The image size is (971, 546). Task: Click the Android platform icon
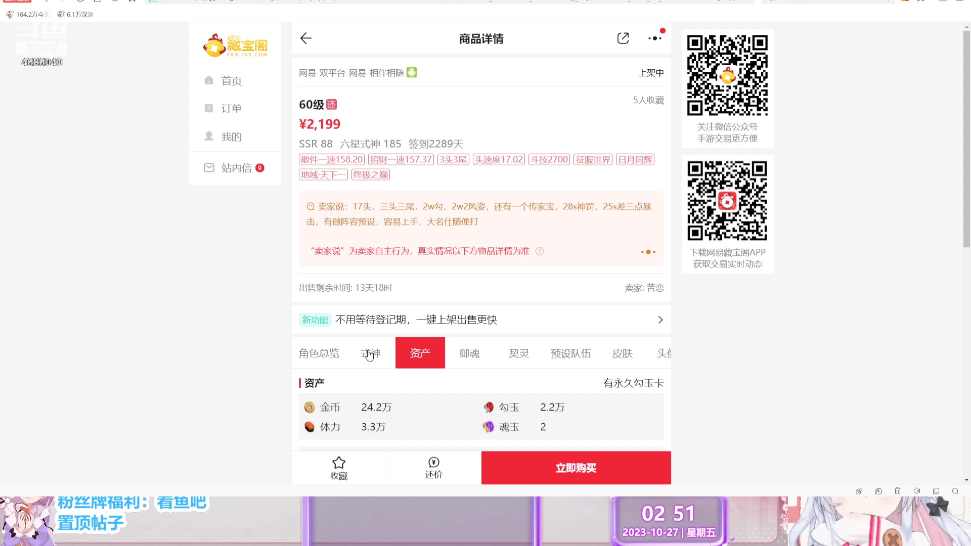[x=412, y=73]
